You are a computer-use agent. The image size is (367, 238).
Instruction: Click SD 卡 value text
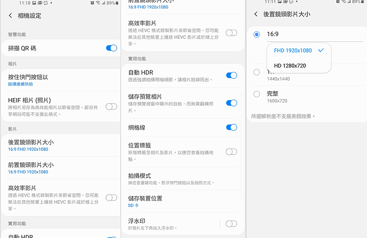pyautogui.click(x=133, y=205)
